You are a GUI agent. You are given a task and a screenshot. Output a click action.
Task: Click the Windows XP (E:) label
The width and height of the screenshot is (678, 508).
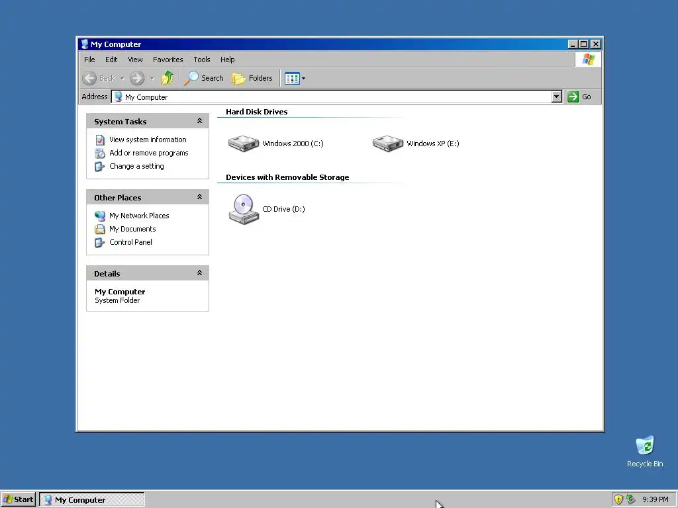coord(433,144)
